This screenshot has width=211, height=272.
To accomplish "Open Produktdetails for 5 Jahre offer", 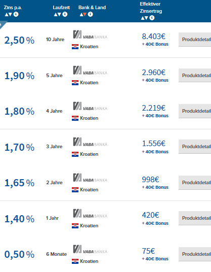I will (x=195, y=75).
